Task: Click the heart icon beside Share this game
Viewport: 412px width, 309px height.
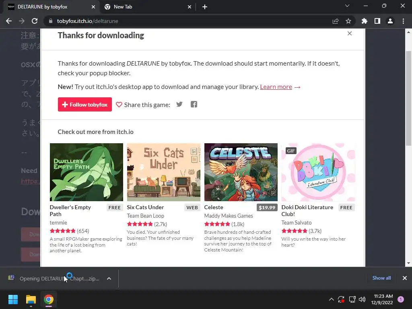Action: pyautogui.click(x=119, y=105)
